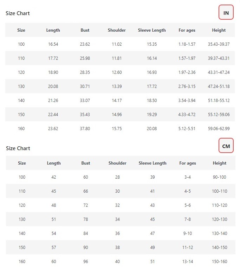Click size 120 in the centimeter table
The image size is (240, 275).
point(22,205)
